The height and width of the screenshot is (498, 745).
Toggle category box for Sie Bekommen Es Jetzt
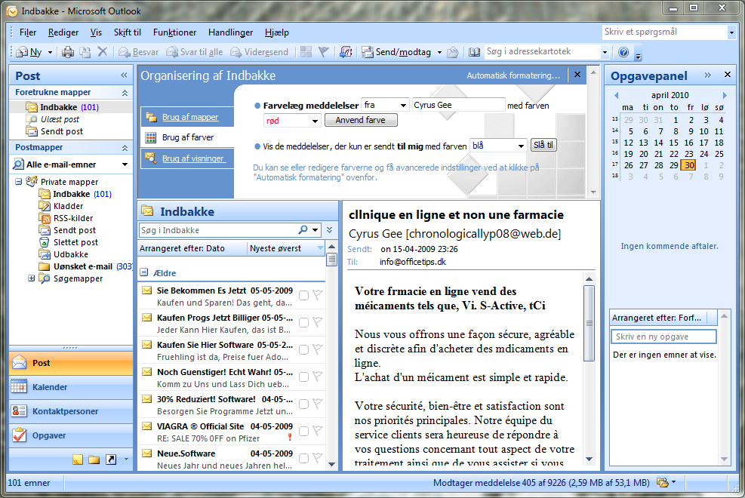tap(303, 295)
